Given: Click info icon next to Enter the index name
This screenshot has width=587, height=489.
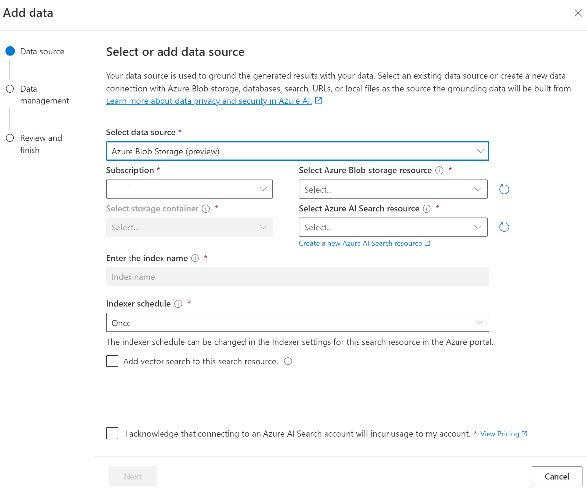Looking at the screenshot, I should (x=195, y=258).
